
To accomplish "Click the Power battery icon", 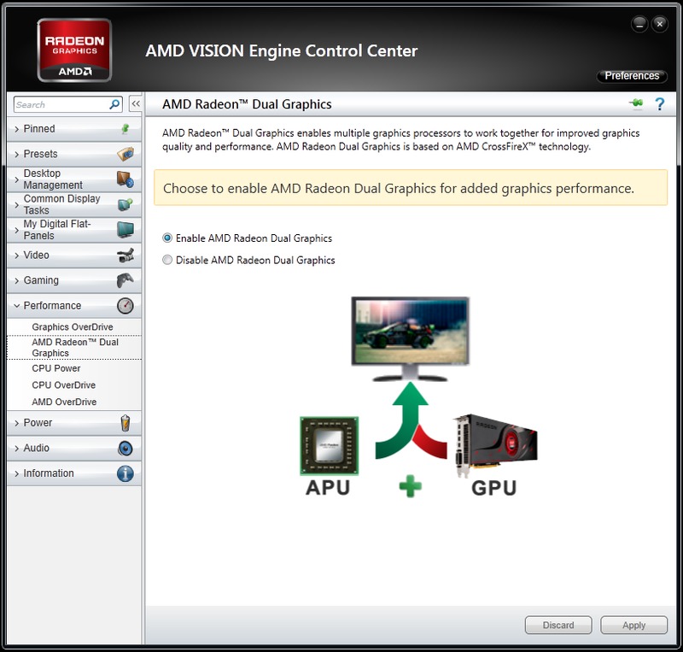I will 126,423.
